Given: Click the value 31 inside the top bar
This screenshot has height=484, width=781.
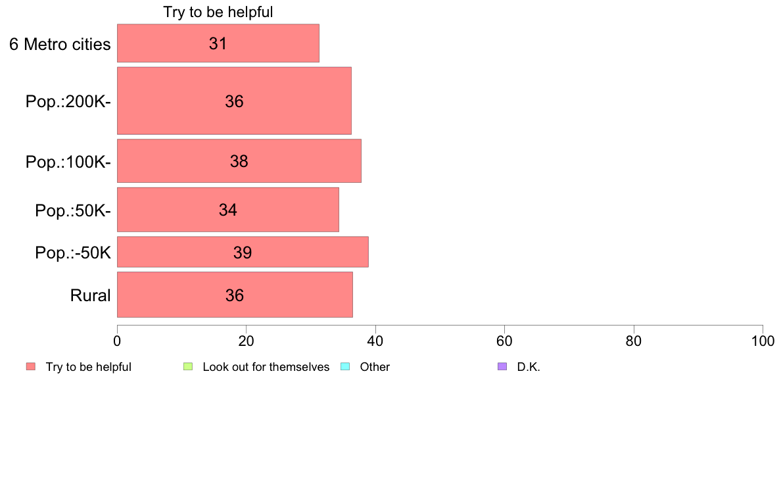Looking at the screenshot, I should (218, 44).
